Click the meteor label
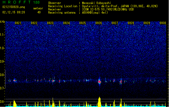 coord(38,8)
